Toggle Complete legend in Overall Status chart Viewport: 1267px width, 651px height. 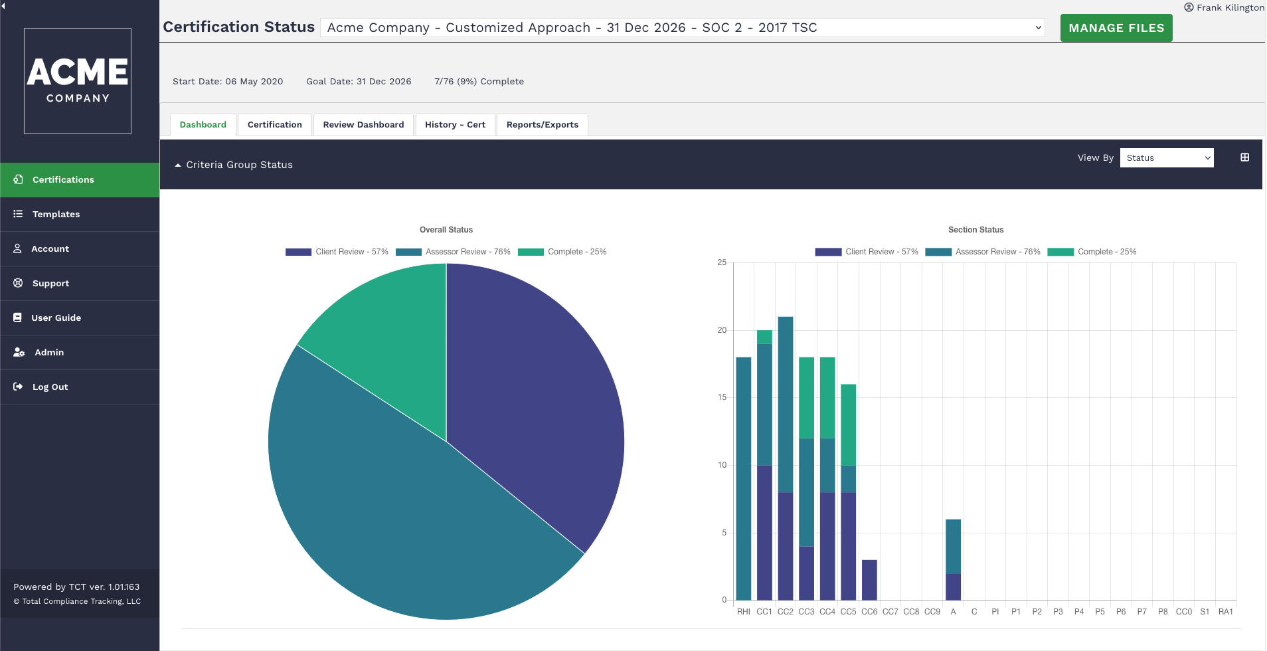[x=562, y=252]
